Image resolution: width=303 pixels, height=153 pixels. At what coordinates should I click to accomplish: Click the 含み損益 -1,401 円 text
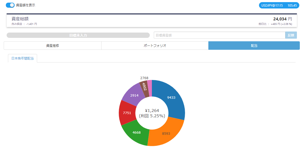(x=24, y=24)
